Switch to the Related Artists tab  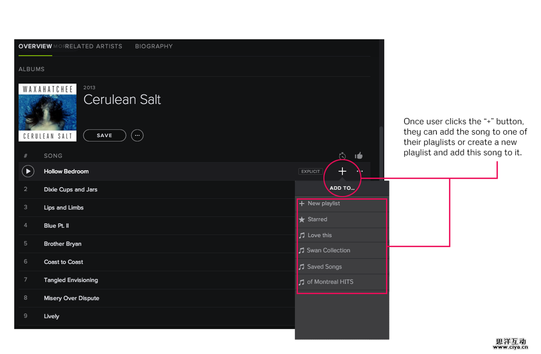94,46
